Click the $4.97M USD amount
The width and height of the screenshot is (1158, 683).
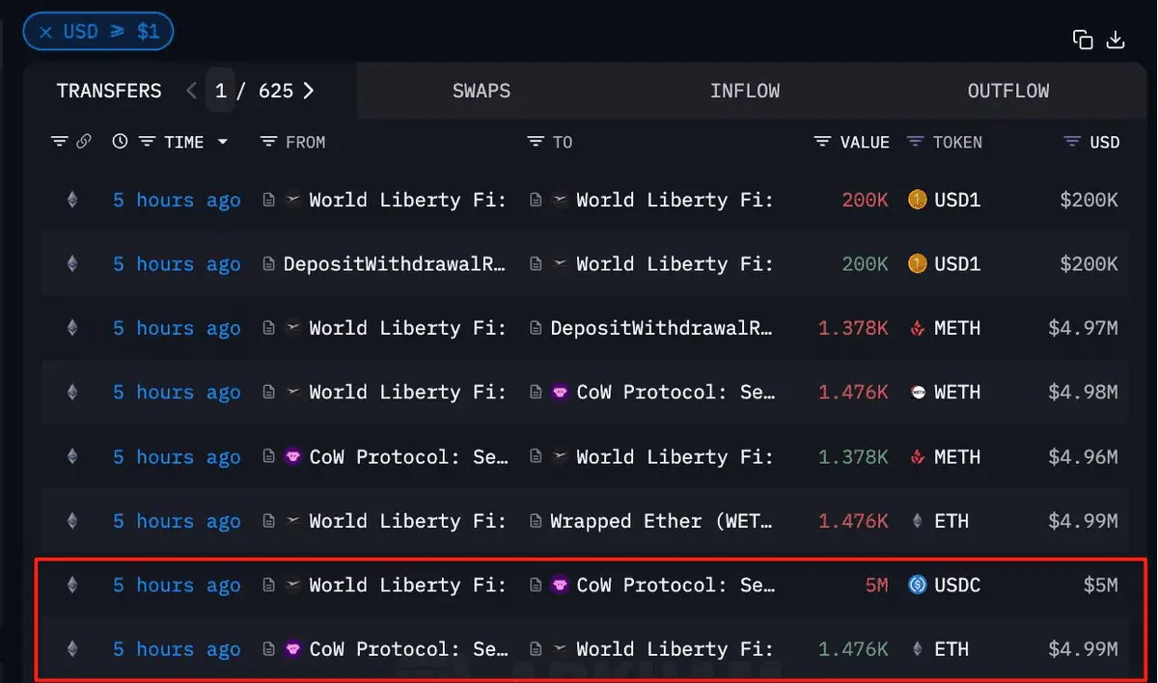(x=1084, y=328)
